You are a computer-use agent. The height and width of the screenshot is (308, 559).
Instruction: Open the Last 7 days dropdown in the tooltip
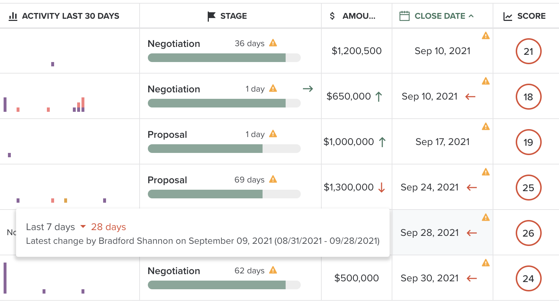point(83,226)
